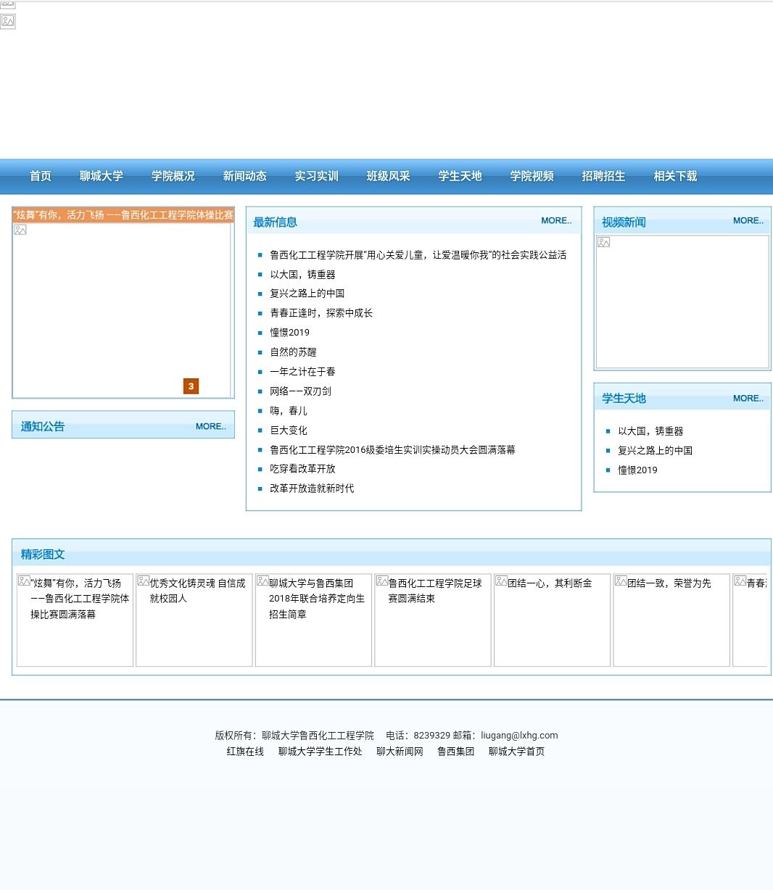Click MORE link in 最新信息 panel
The image size is (773, 890).
pyautogui.click(x=556, y=221)
